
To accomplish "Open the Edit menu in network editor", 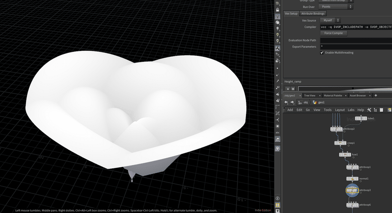I will 299,110.
